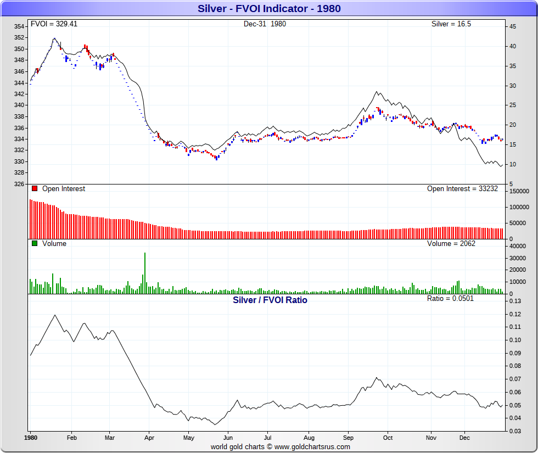Click the Sep marker on the x-axis
This screenshot has height=453, width=538.
click(x=348, y=439)
